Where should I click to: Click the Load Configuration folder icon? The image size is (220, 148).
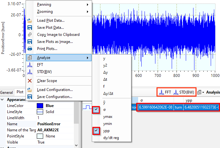click(x=30, y=90)
